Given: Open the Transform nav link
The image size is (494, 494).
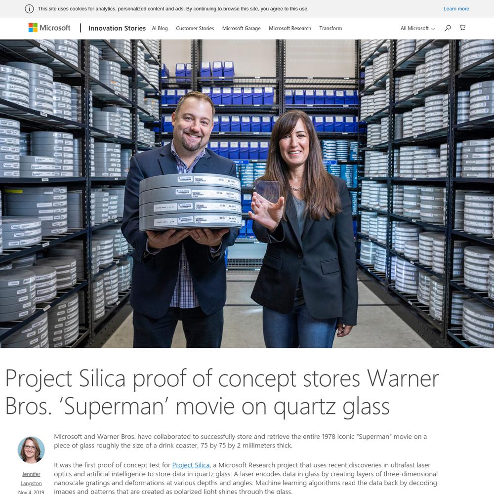Looking at the screenshot, I should (x=330, y=28).
